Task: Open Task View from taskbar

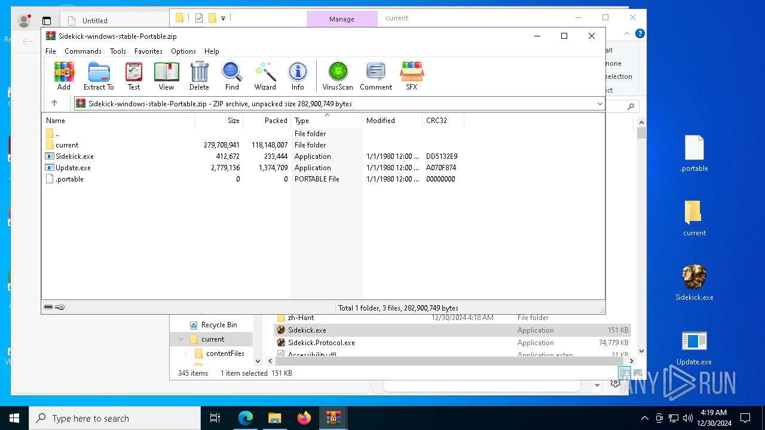Action: tap(215, 418)
